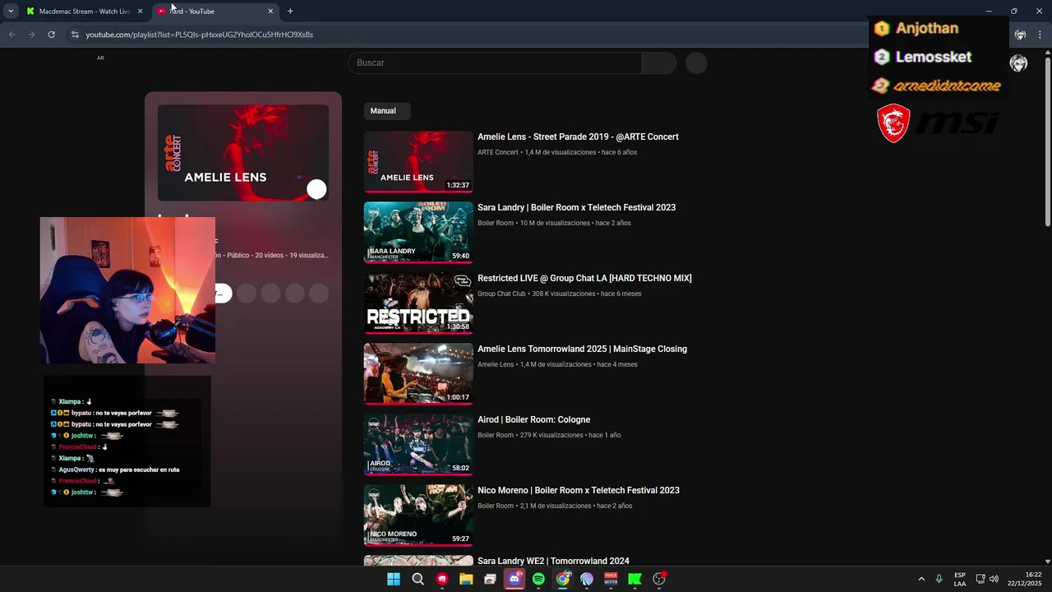Open Voicemeeter from the taskbar

(x=611, y=579)
